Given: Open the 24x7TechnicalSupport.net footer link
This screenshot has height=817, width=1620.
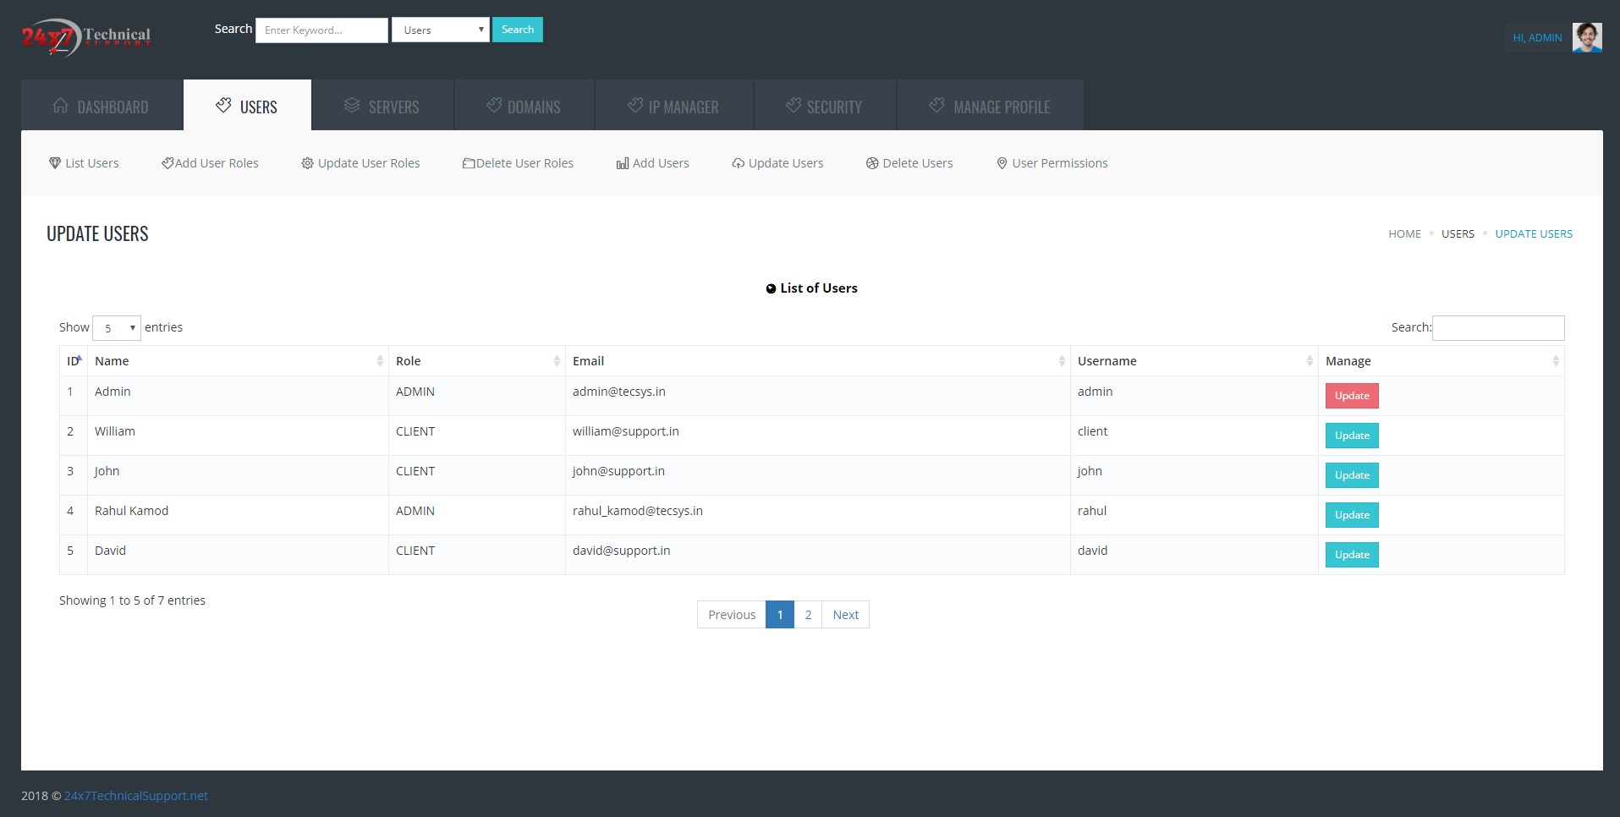Looking at the screenshot, I should (x=136, y=796).
